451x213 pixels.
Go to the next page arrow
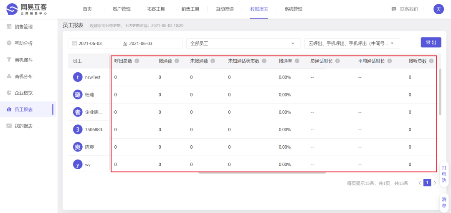435,183
